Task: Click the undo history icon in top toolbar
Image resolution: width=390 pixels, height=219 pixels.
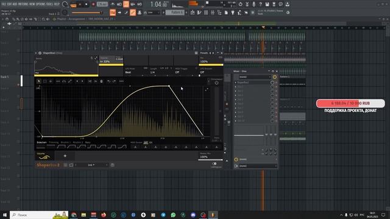Action: click(240, 4)
